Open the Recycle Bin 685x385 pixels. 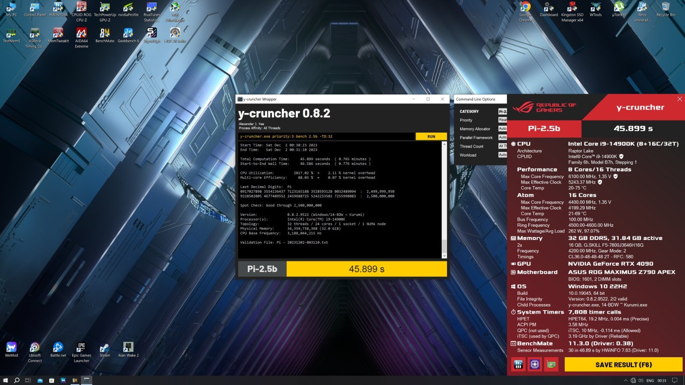click(666, 10)
